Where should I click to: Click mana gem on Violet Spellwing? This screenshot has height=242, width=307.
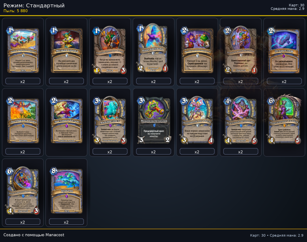point(140,28)
